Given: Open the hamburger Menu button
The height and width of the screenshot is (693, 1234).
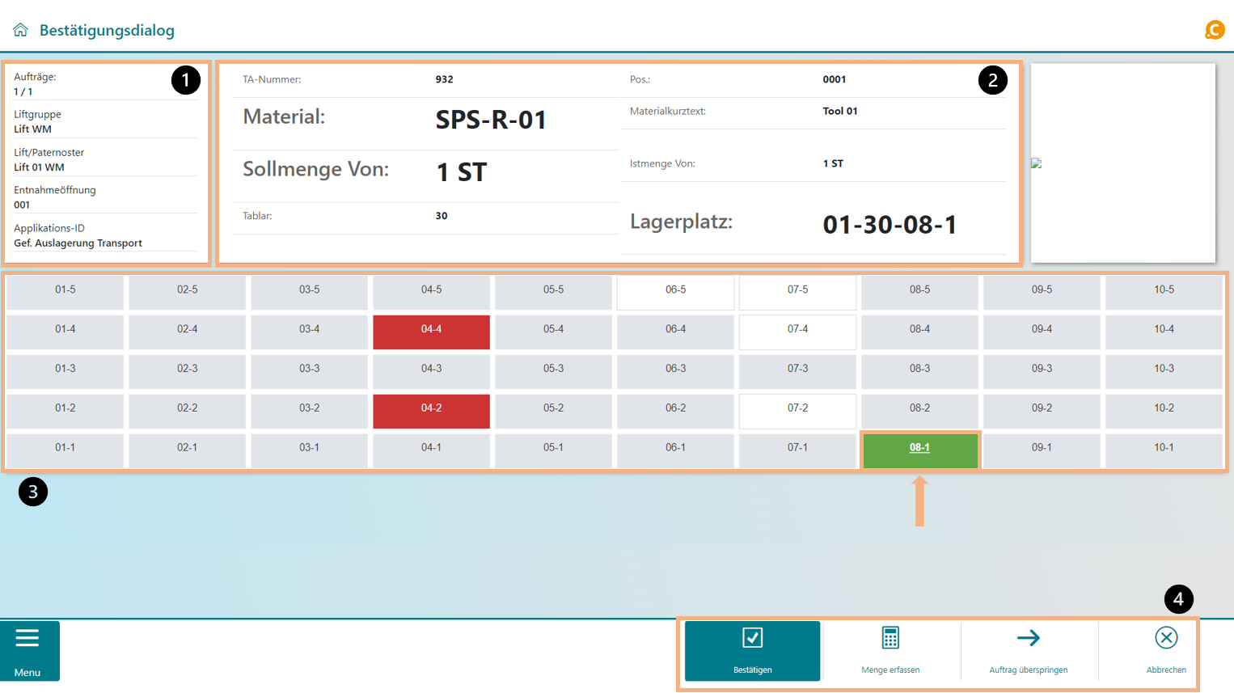Looking at the screenshot, I should [x=27, y=650].
